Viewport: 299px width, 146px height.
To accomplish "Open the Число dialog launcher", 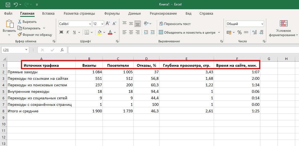I will (264, 41).
